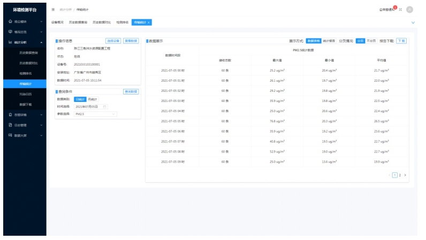
Task: Switch display mode to 统计报告
Action: (x=329, y=41)
